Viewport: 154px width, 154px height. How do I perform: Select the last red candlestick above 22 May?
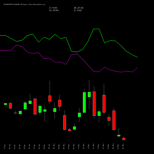pos(124,139)
